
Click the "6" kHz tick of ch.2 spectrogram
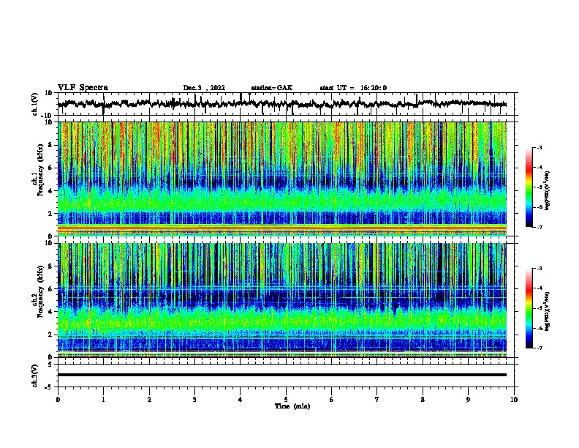[x=51, y=289]
